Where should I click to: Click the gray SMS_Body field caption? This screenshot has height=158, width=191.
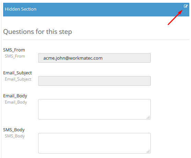(15, 136)
